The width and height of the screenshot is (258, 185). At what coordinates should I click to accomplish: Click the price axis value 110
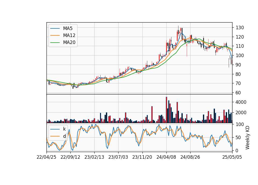click(240, 46)
